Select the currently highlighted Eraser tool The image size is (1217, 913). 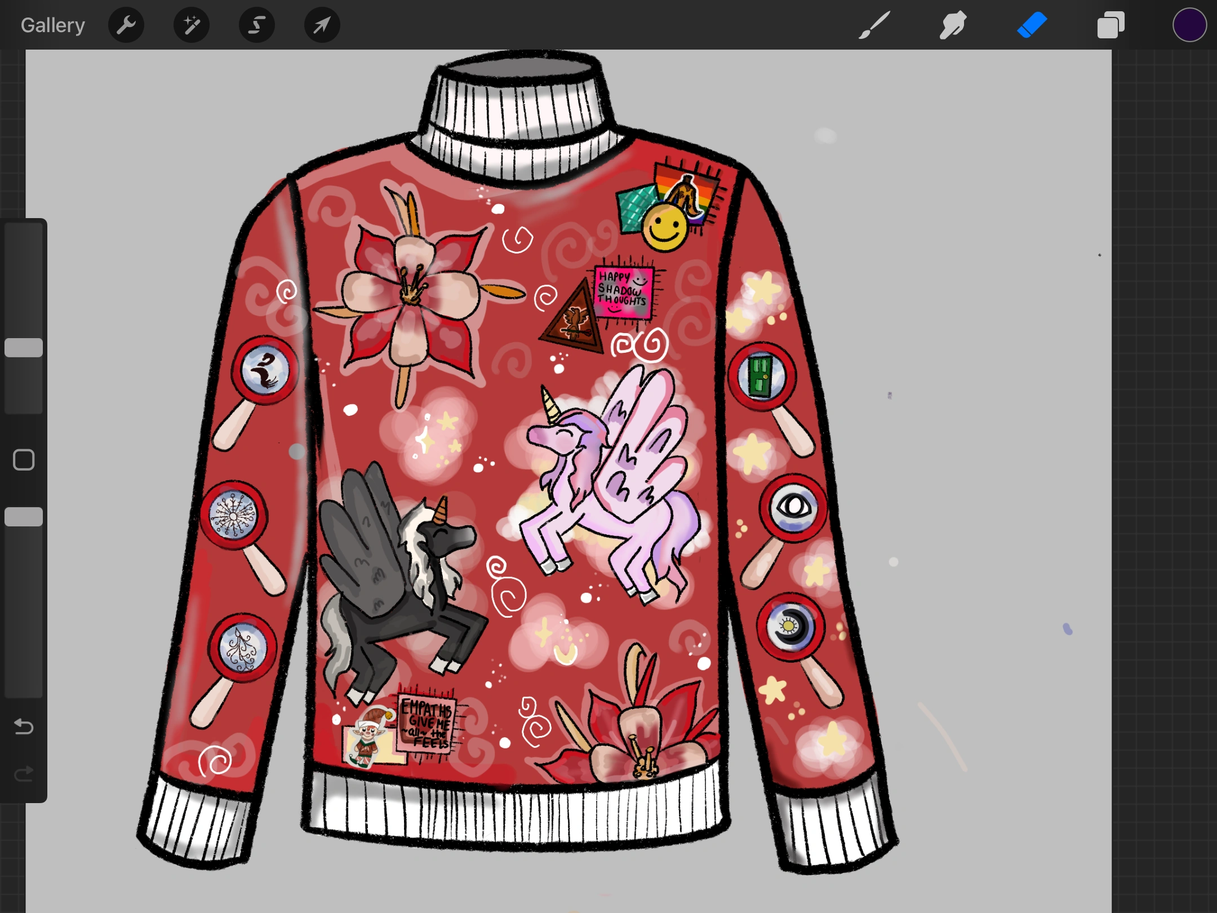click(1033, 25)
